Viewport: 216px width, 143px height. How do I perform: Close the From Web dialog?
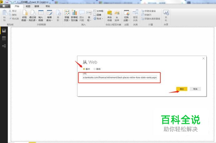tap(204, 58)
